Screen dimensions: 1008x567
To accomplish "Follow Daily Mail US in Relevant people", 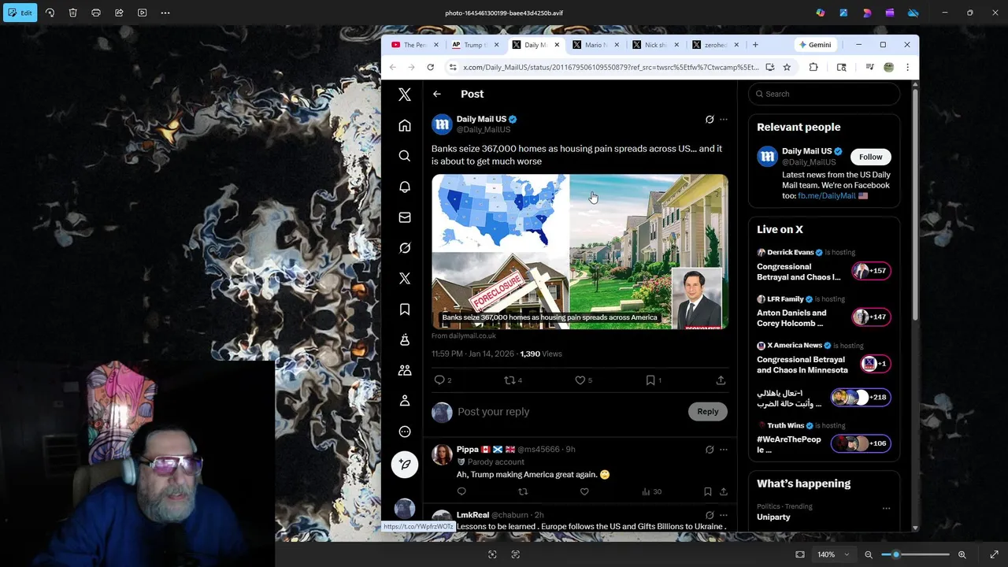I will tap(871, 157).
